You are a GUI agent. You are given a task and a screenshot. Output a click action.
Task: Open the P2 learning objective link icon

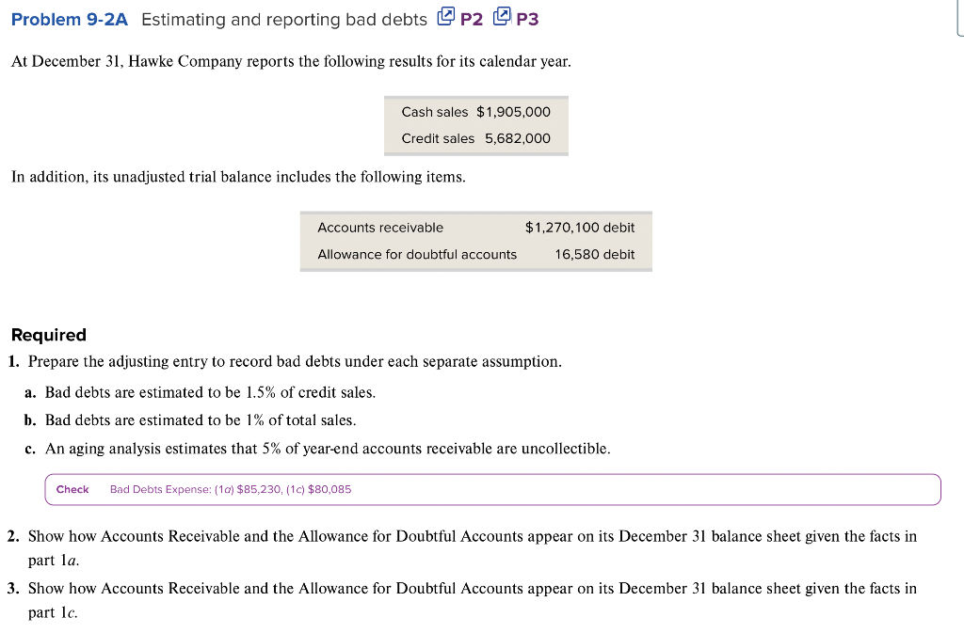point(446,17)
